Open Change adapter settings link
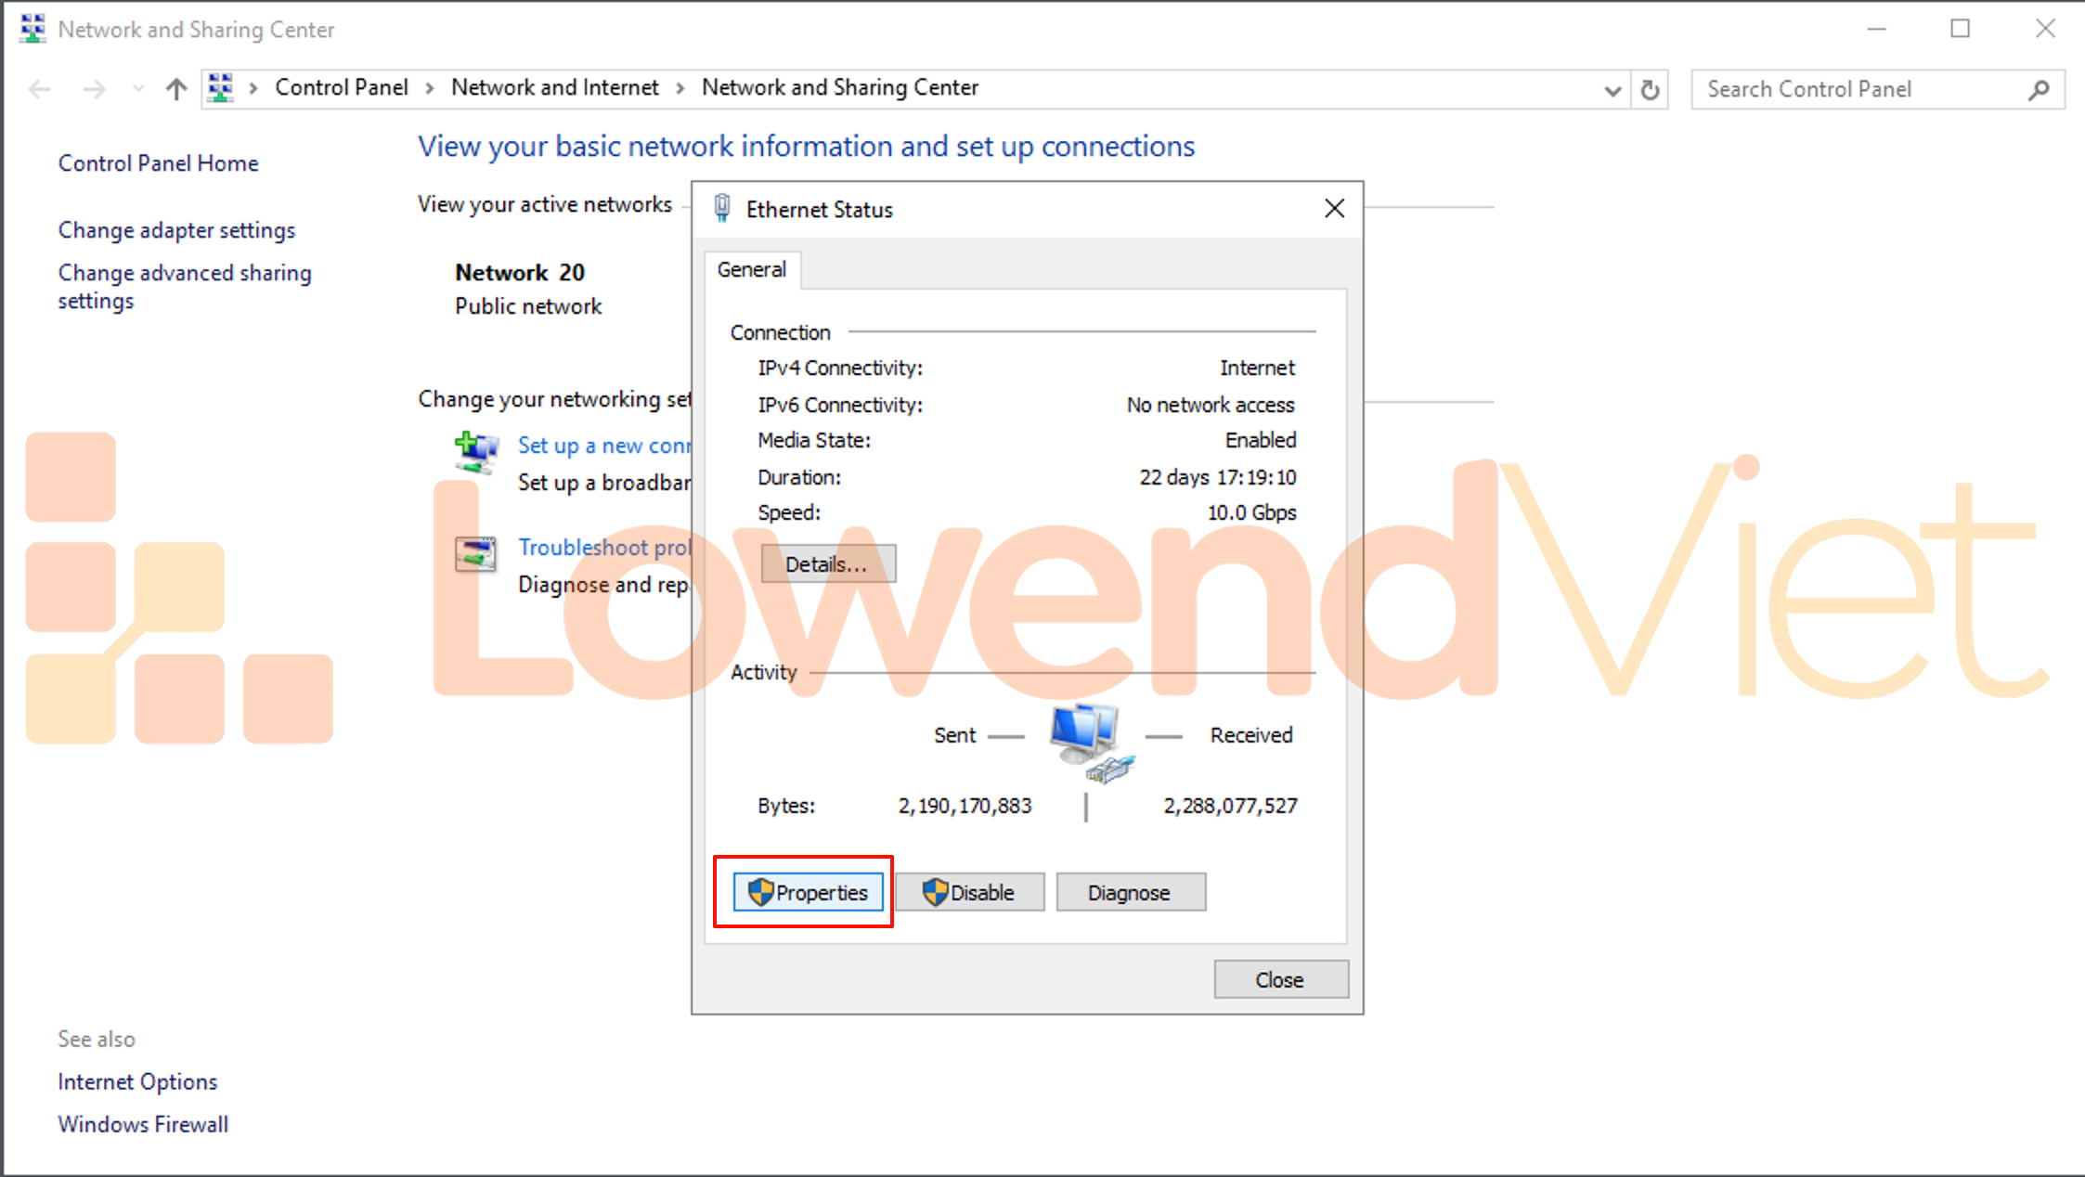The image size is (2085, 1177). (176, 230)
